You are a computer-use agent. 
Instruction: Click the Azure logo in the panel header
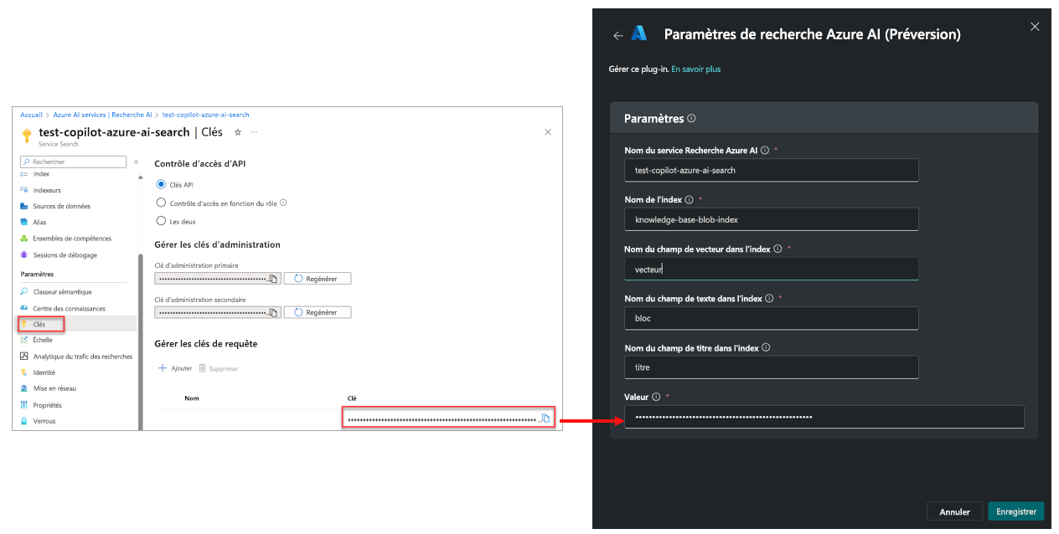(639, 34)
